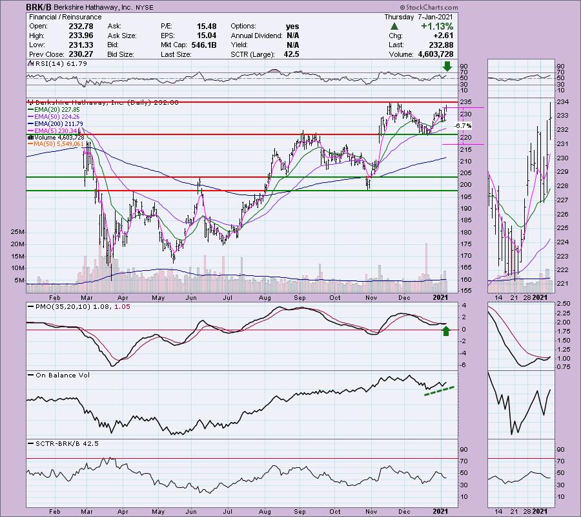The height and width of the screenshot is (517, 581).
Task: Click the Last Size label
Action: click(x=176, y=54)
